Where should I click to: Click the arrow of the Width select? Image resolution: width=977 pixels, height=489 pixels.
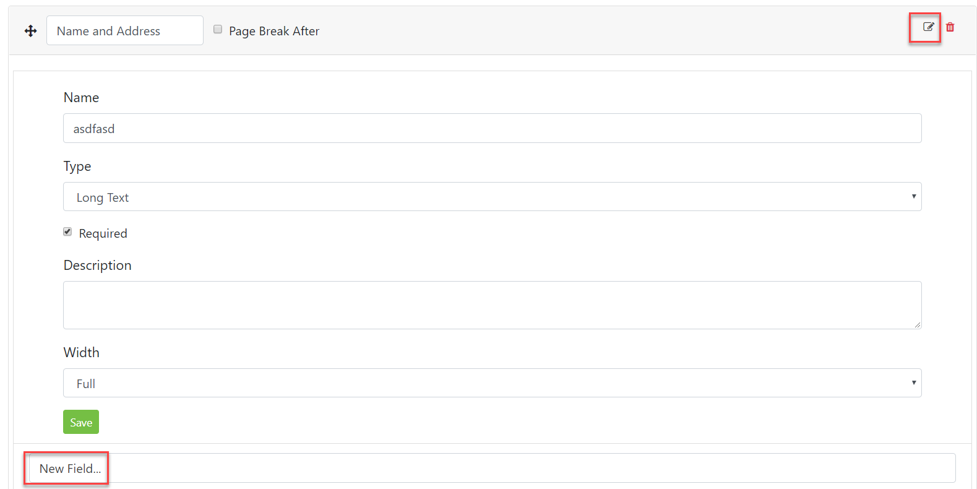click(913, 383)
